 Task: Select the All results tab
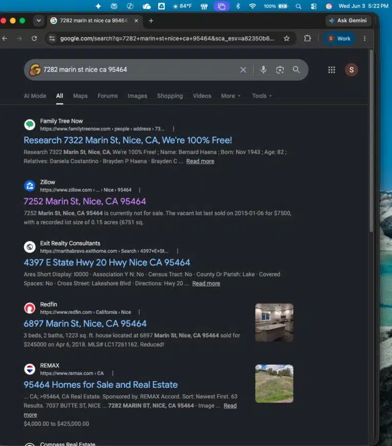coord(59,96)
